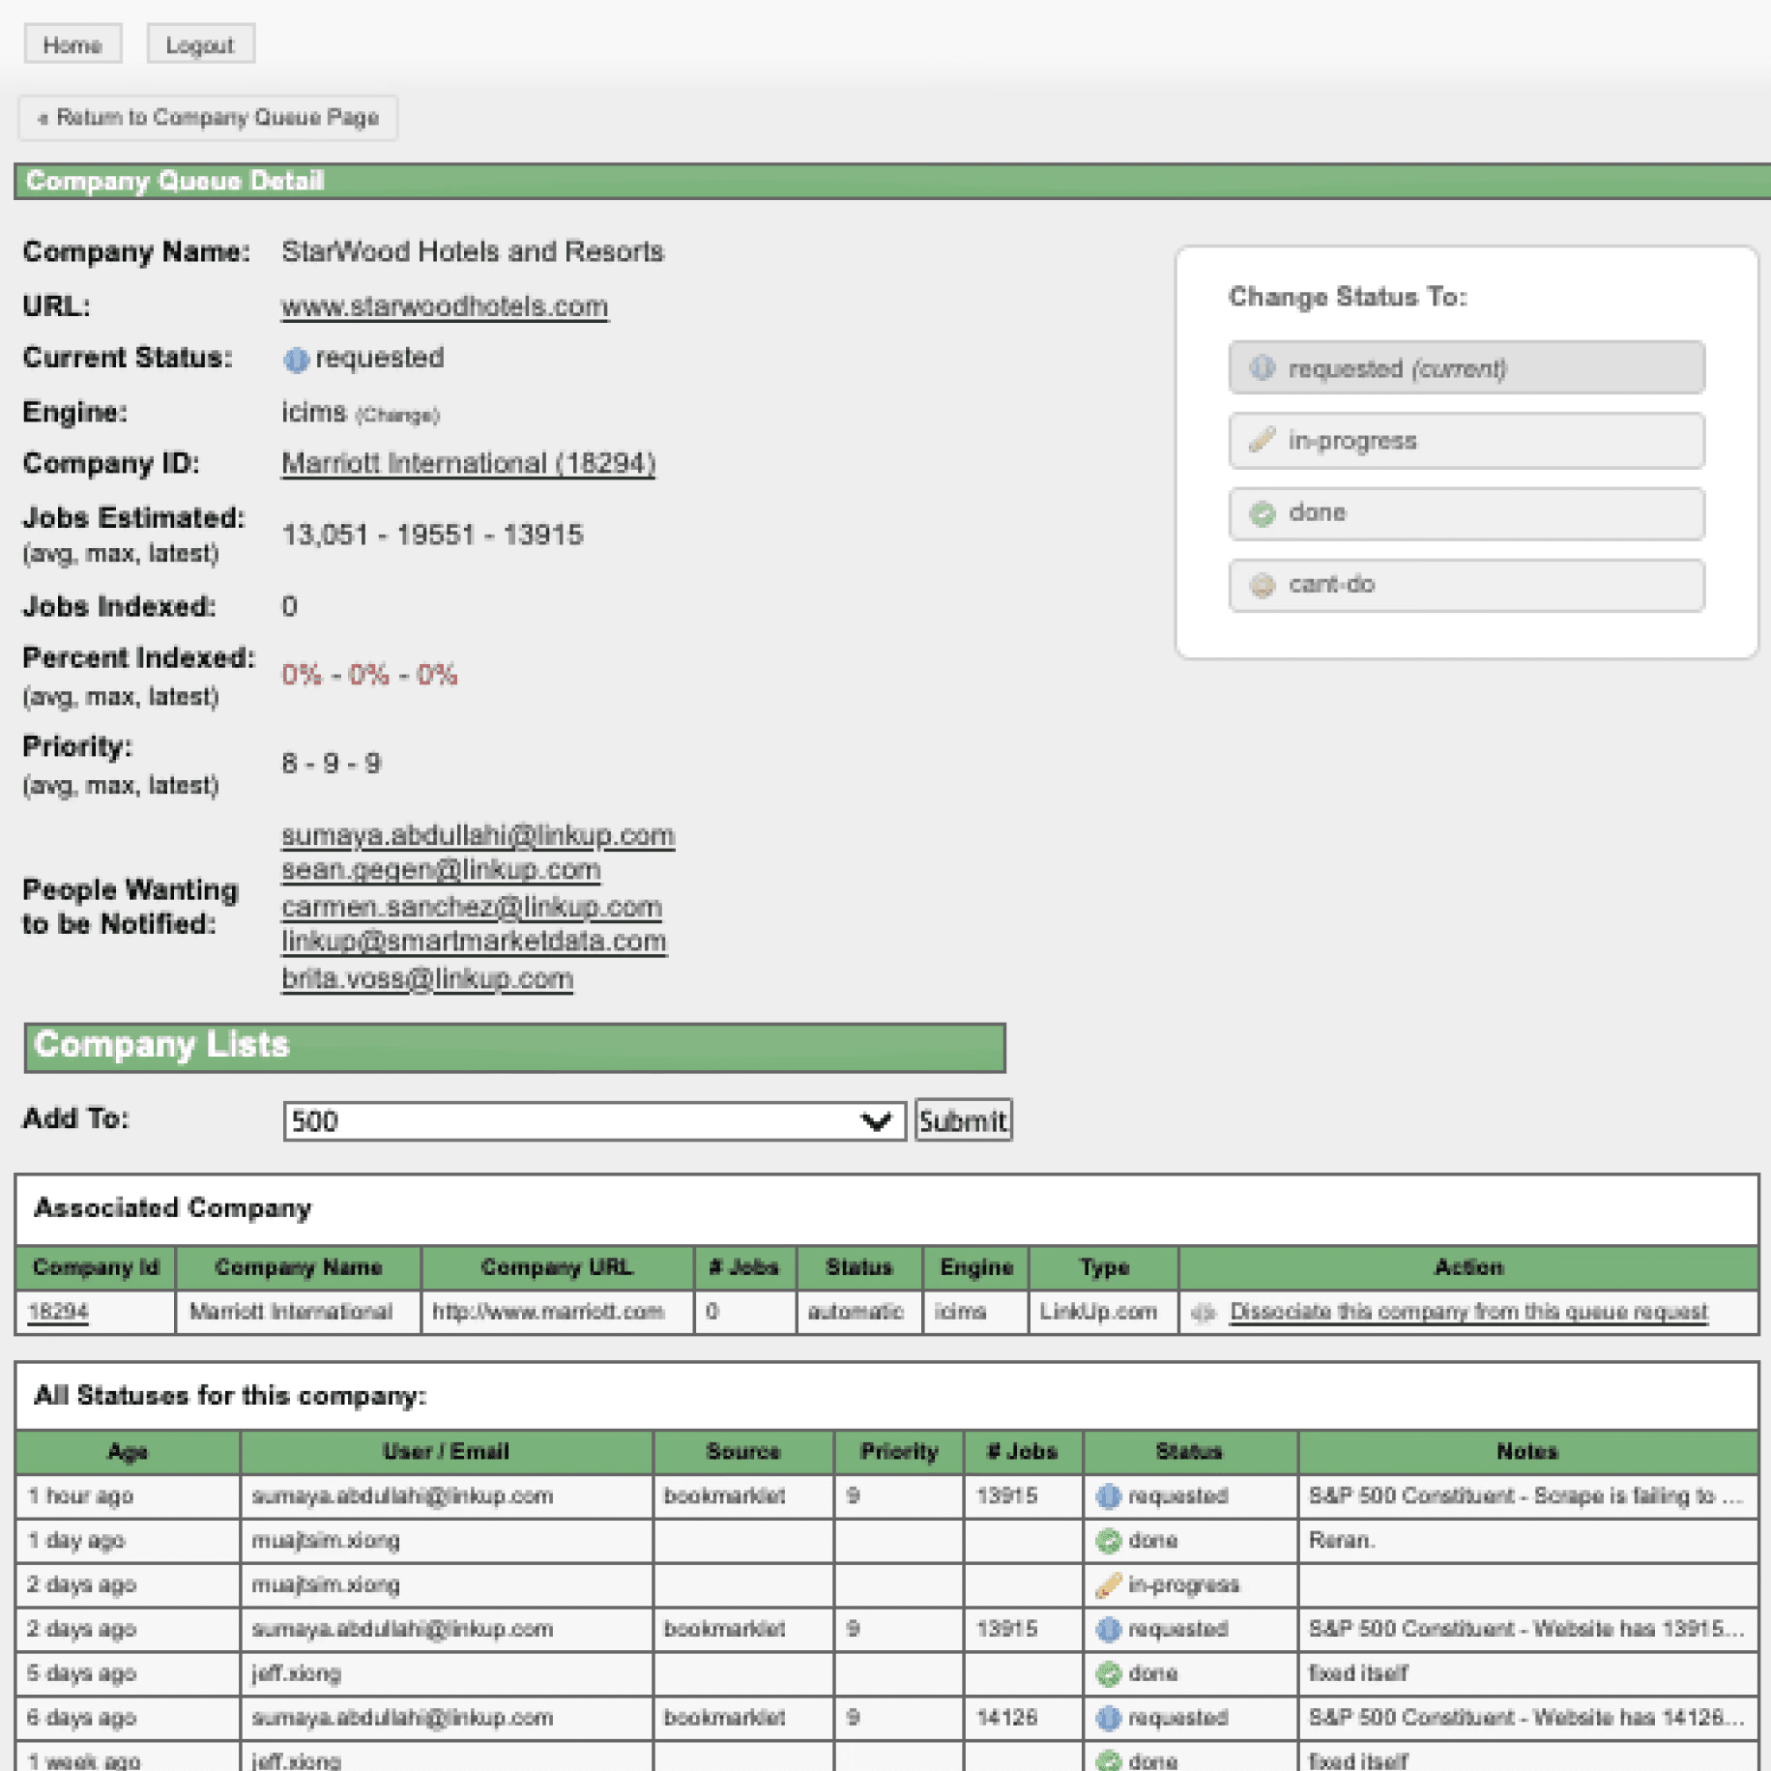Click the Age column header
The height and width of the screenshot is (1771, 1771).
point(128,1452)
